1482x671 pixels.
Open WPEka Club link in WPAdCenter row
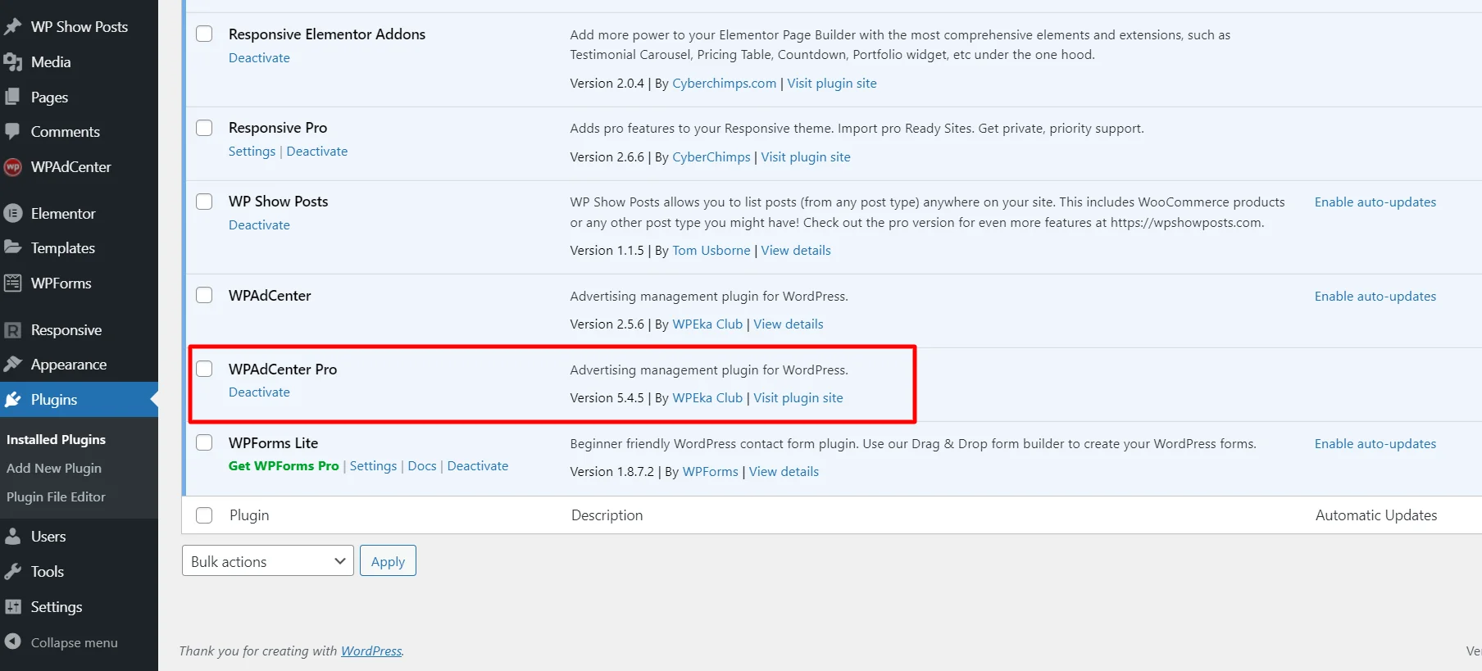point(707,324)
